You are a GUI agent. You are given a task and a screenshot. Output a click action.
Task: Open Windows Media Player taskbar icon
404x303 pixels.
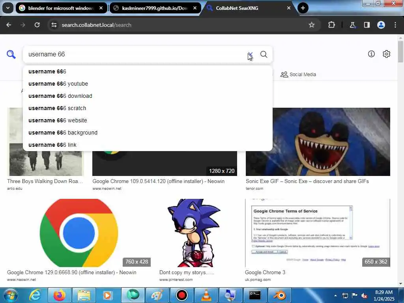(108, 295)
